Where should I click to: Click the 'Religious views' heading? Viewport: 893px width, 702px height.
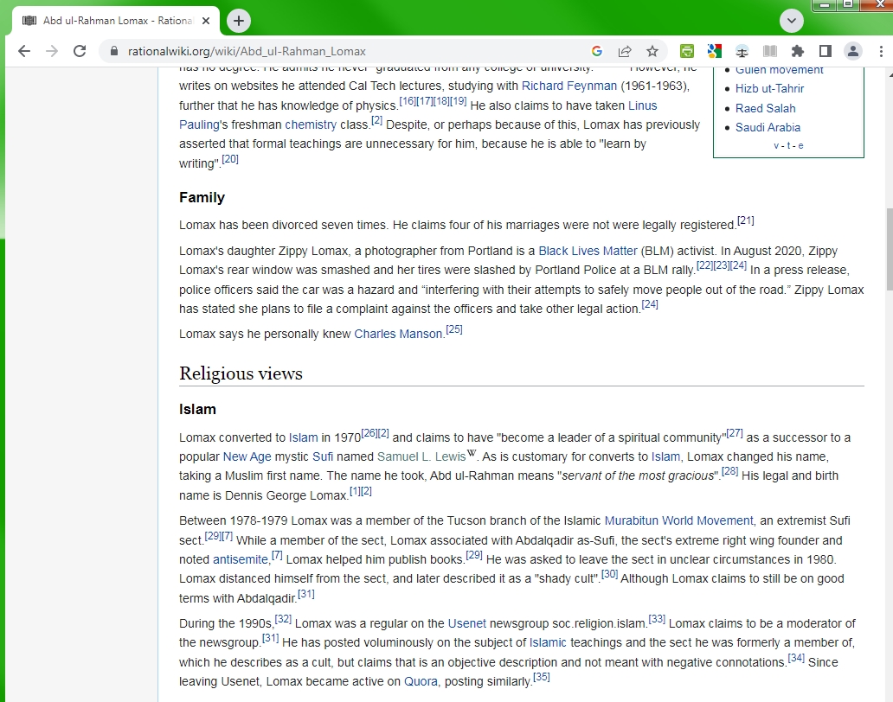pyautogui.click(x=241, y=373)
